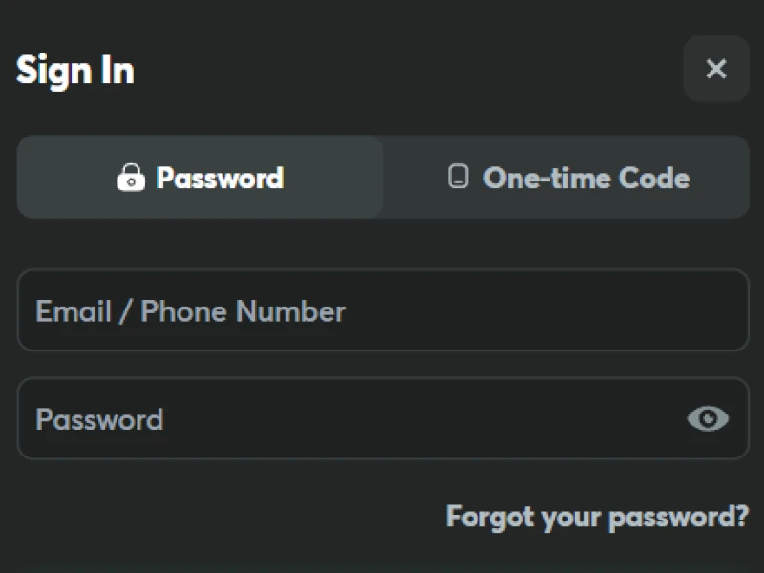
Task: Click the lock icon on the Password tab
Action: click(x=133, y=178)
